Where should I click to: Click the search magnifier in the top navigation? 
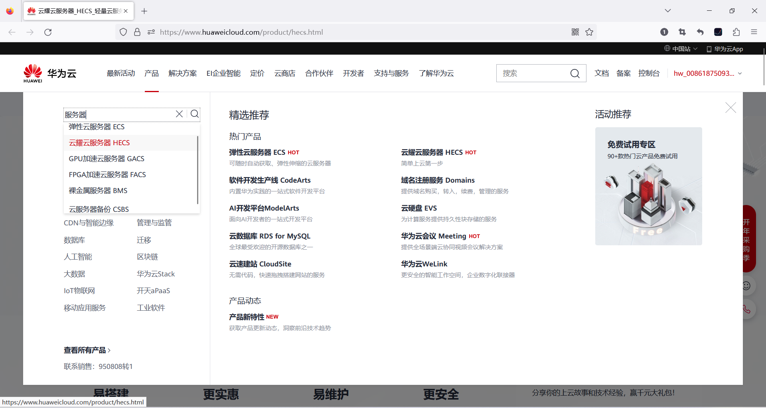575,73
